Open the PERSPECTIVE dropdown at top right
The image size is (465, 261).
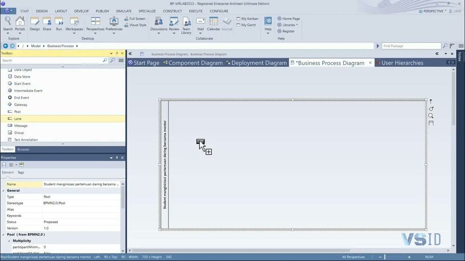tap(432, 11)
